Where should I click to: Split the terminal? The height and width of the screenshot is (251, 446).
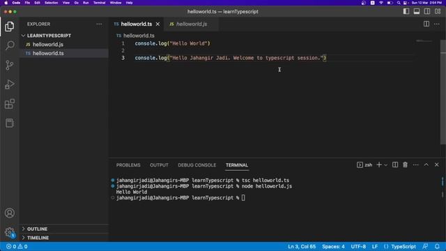coord(395,165)
